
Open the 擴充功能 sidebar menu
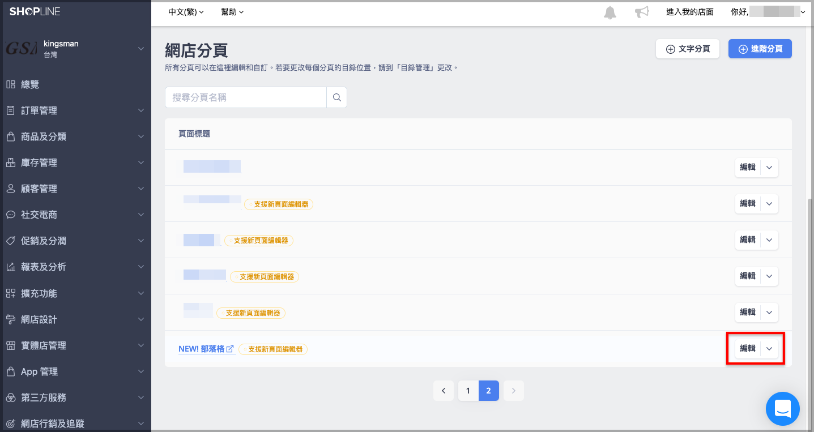pos(75,293)
